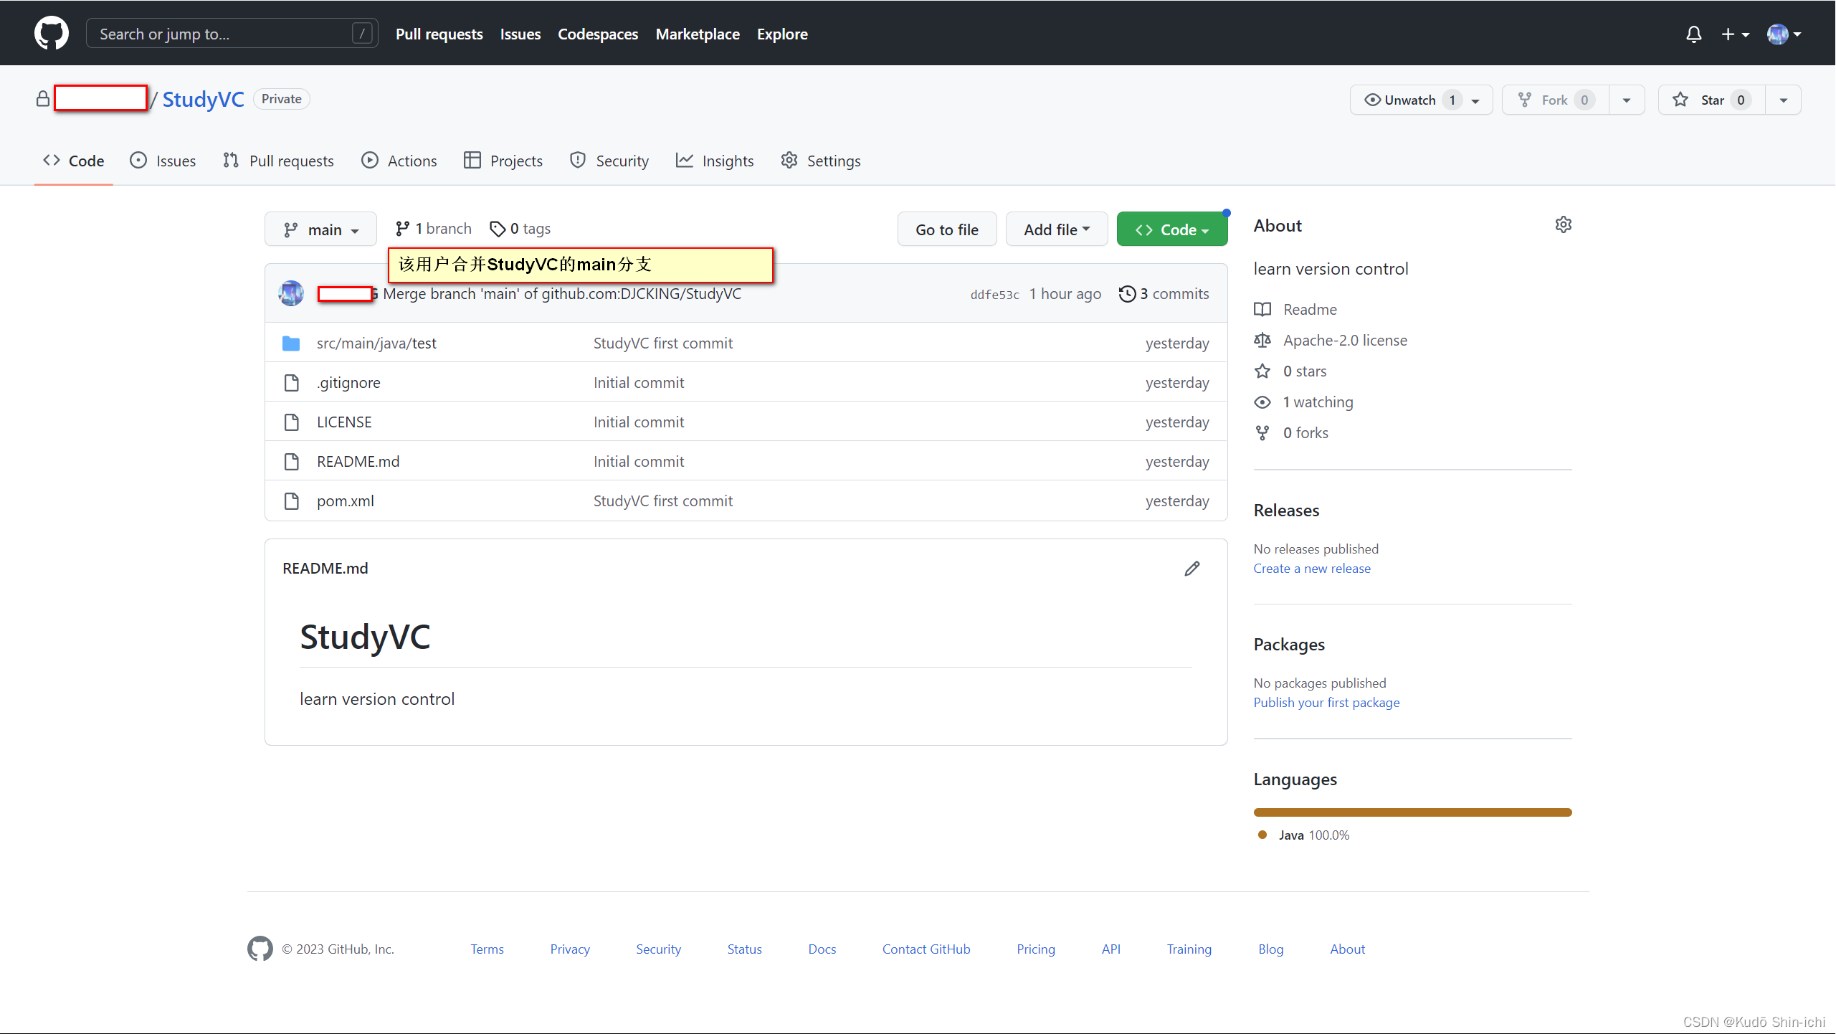This screenshot has height=1034, width=1836.
Task: Open the green Code dropdown button
Action: pos(1171,229)
